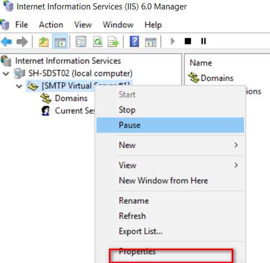Viewport: 270px width, 263px height.
Task: Open the Help question mark icon
Action: point(134,42)
